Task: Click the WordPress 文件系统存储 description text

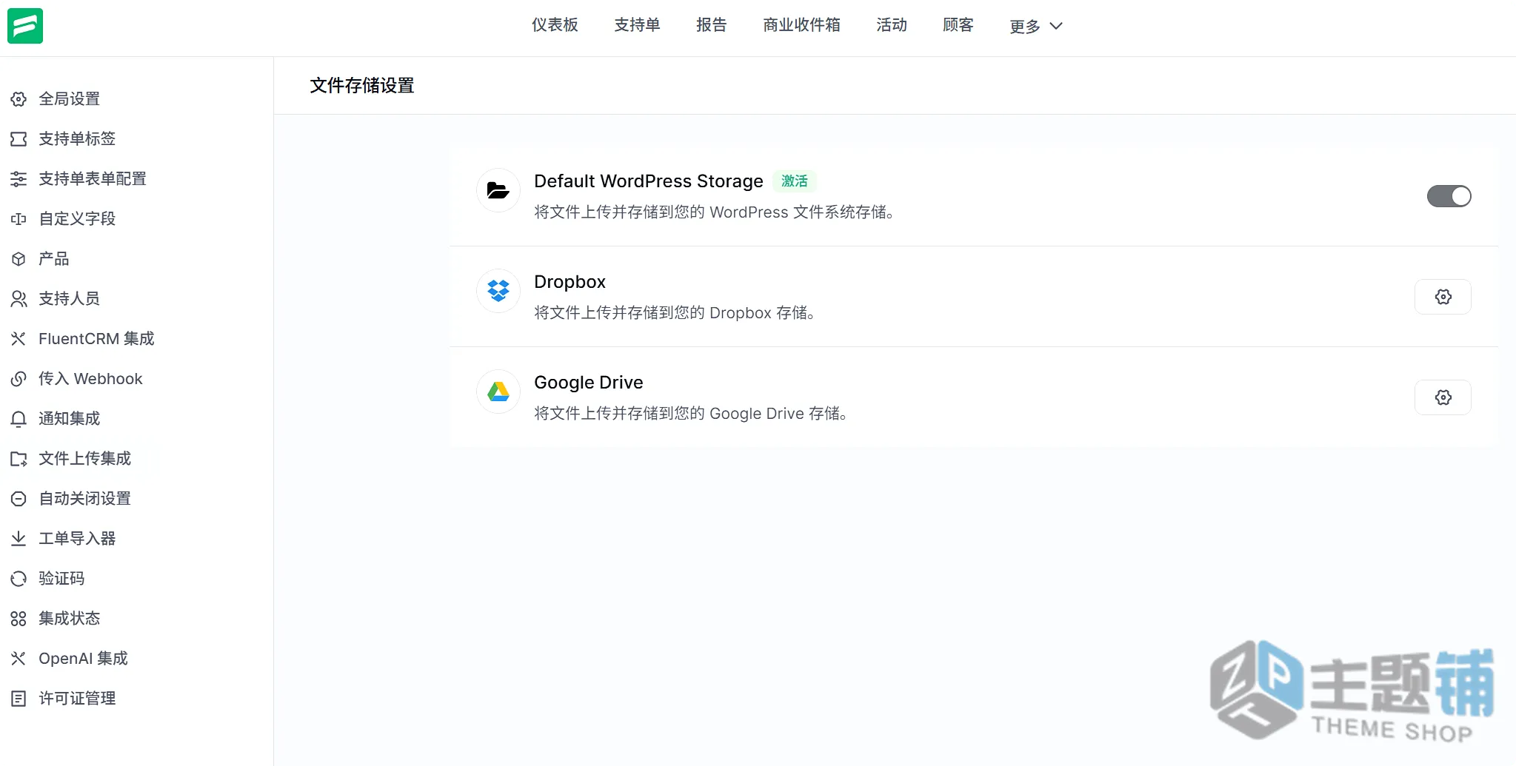Action: point(714,212)
